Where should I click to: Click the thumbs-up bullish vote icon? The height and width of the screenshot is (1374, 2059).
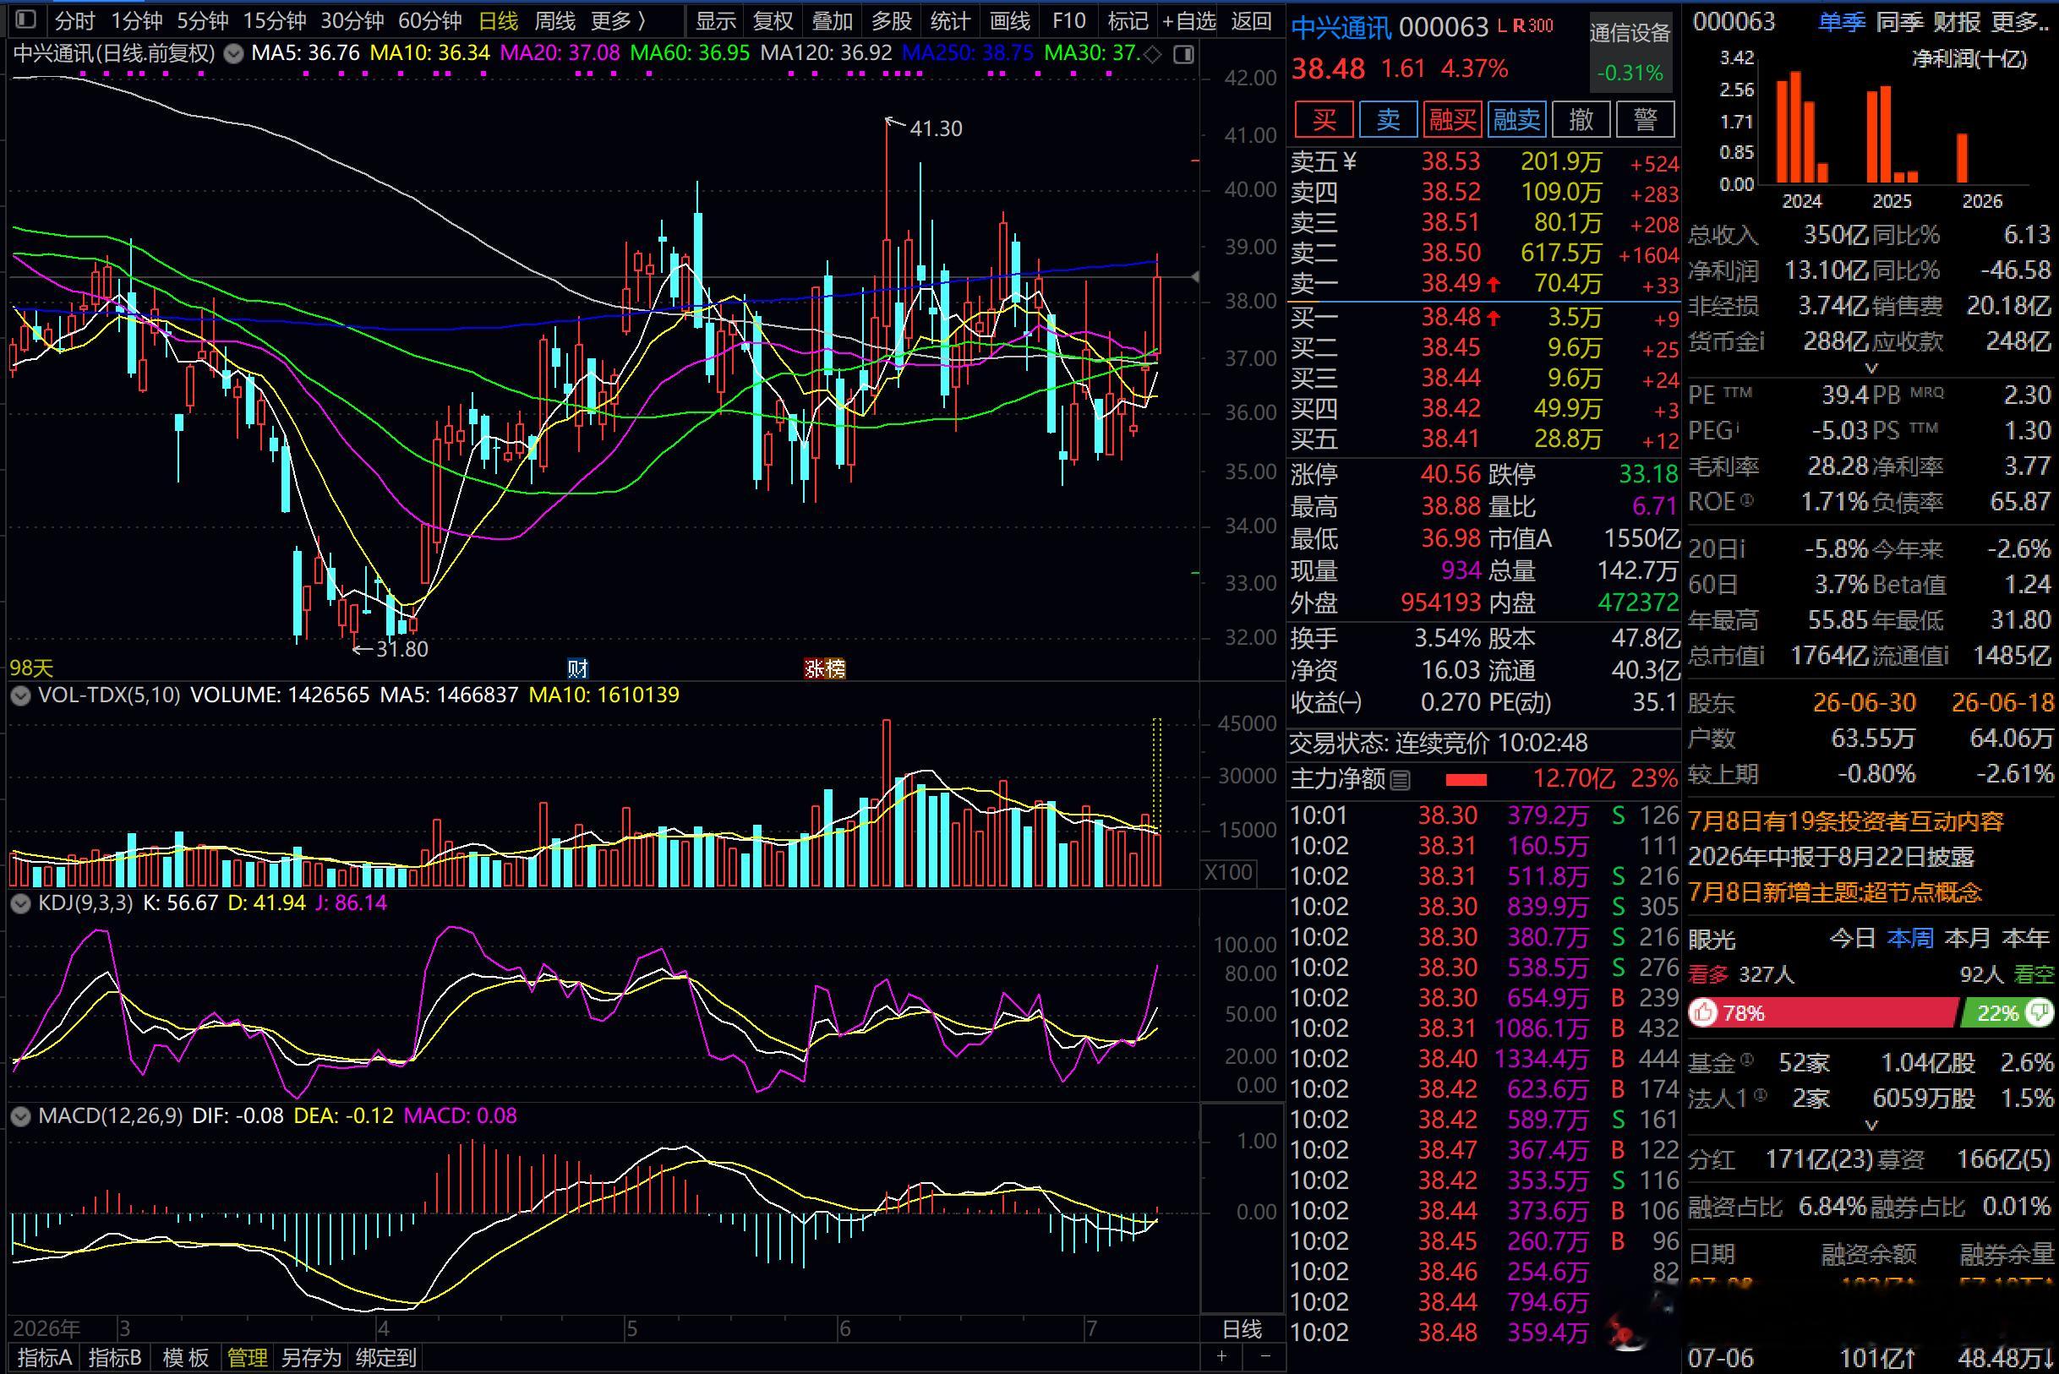click(1703, 1013)
